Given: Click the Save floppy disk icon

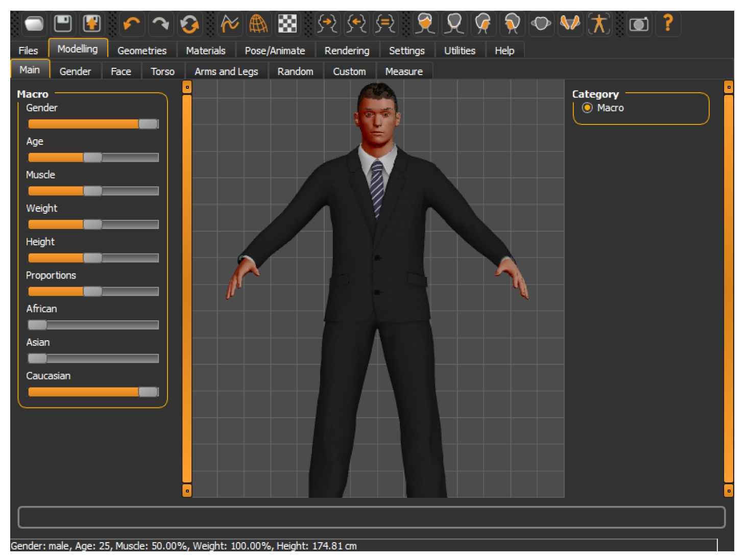Looking at the screenshot, I should [63, 24].
